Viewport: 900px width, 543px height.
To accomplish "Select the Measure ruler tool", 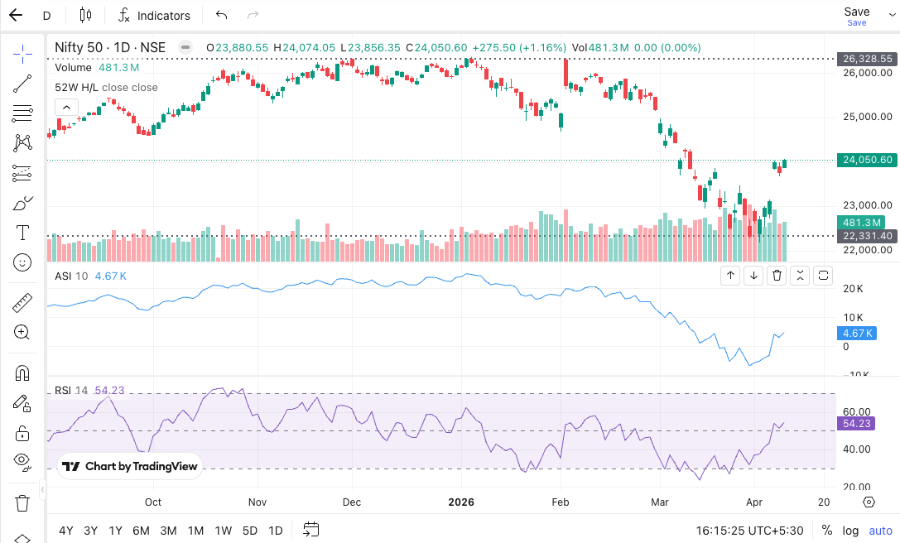I will coord(22,302).
